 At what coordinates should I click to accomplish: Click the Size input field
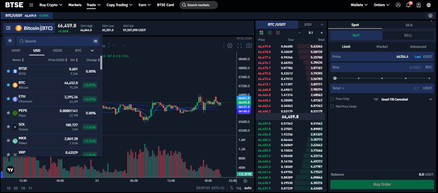click(382, 67)
